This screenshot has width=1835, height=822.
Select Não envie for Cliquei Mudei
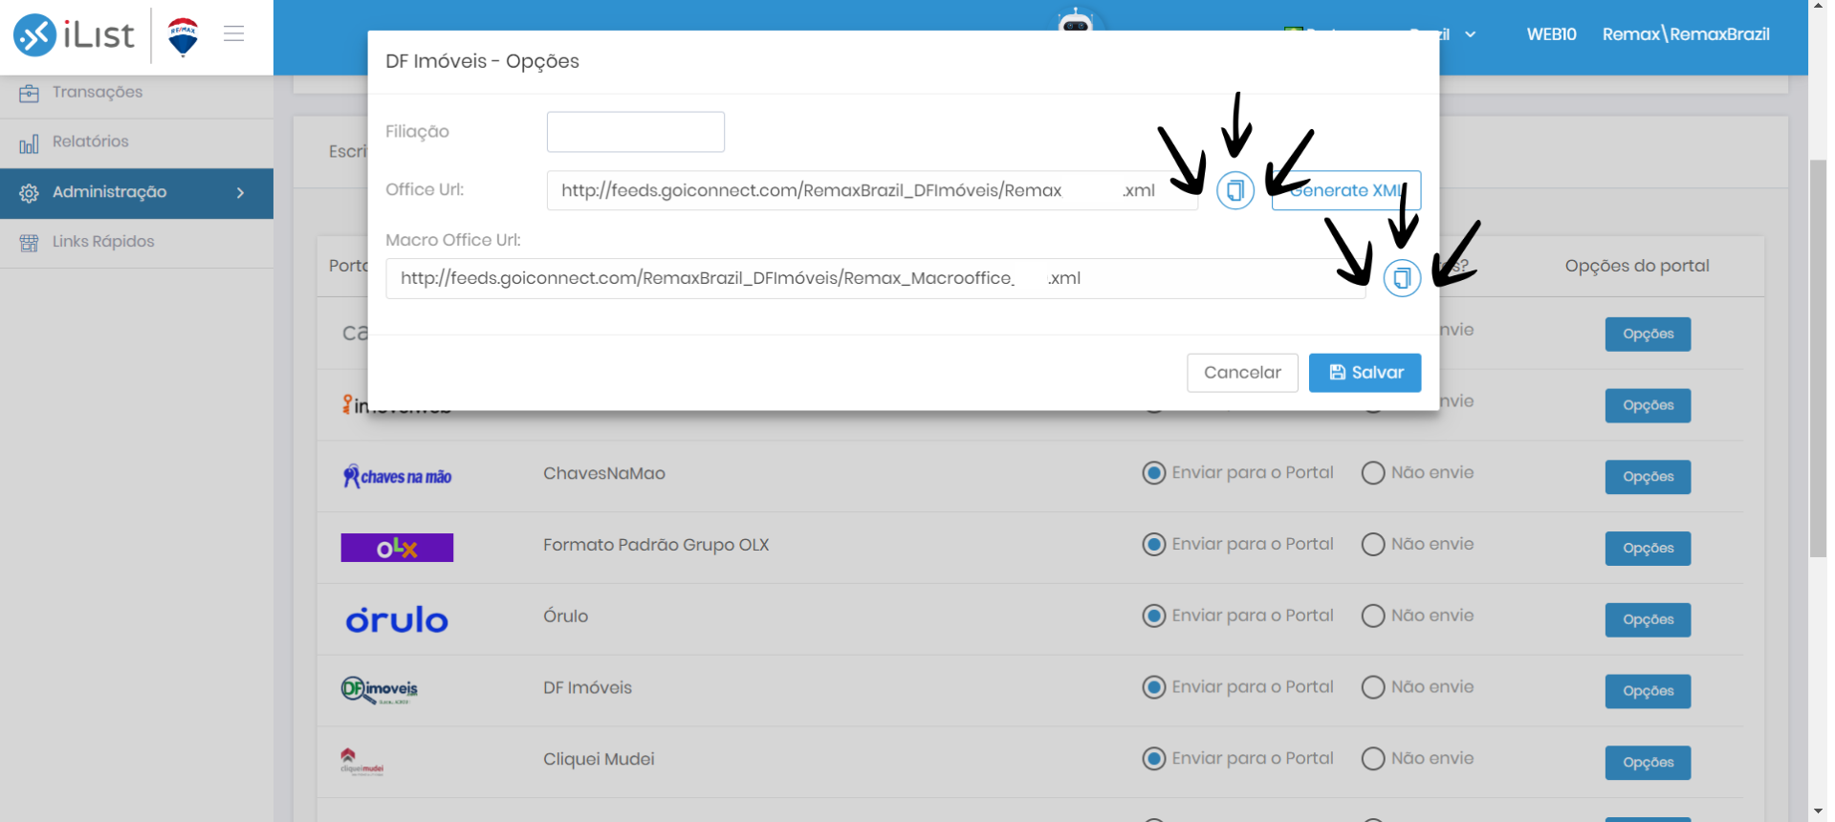[1373, 759]
